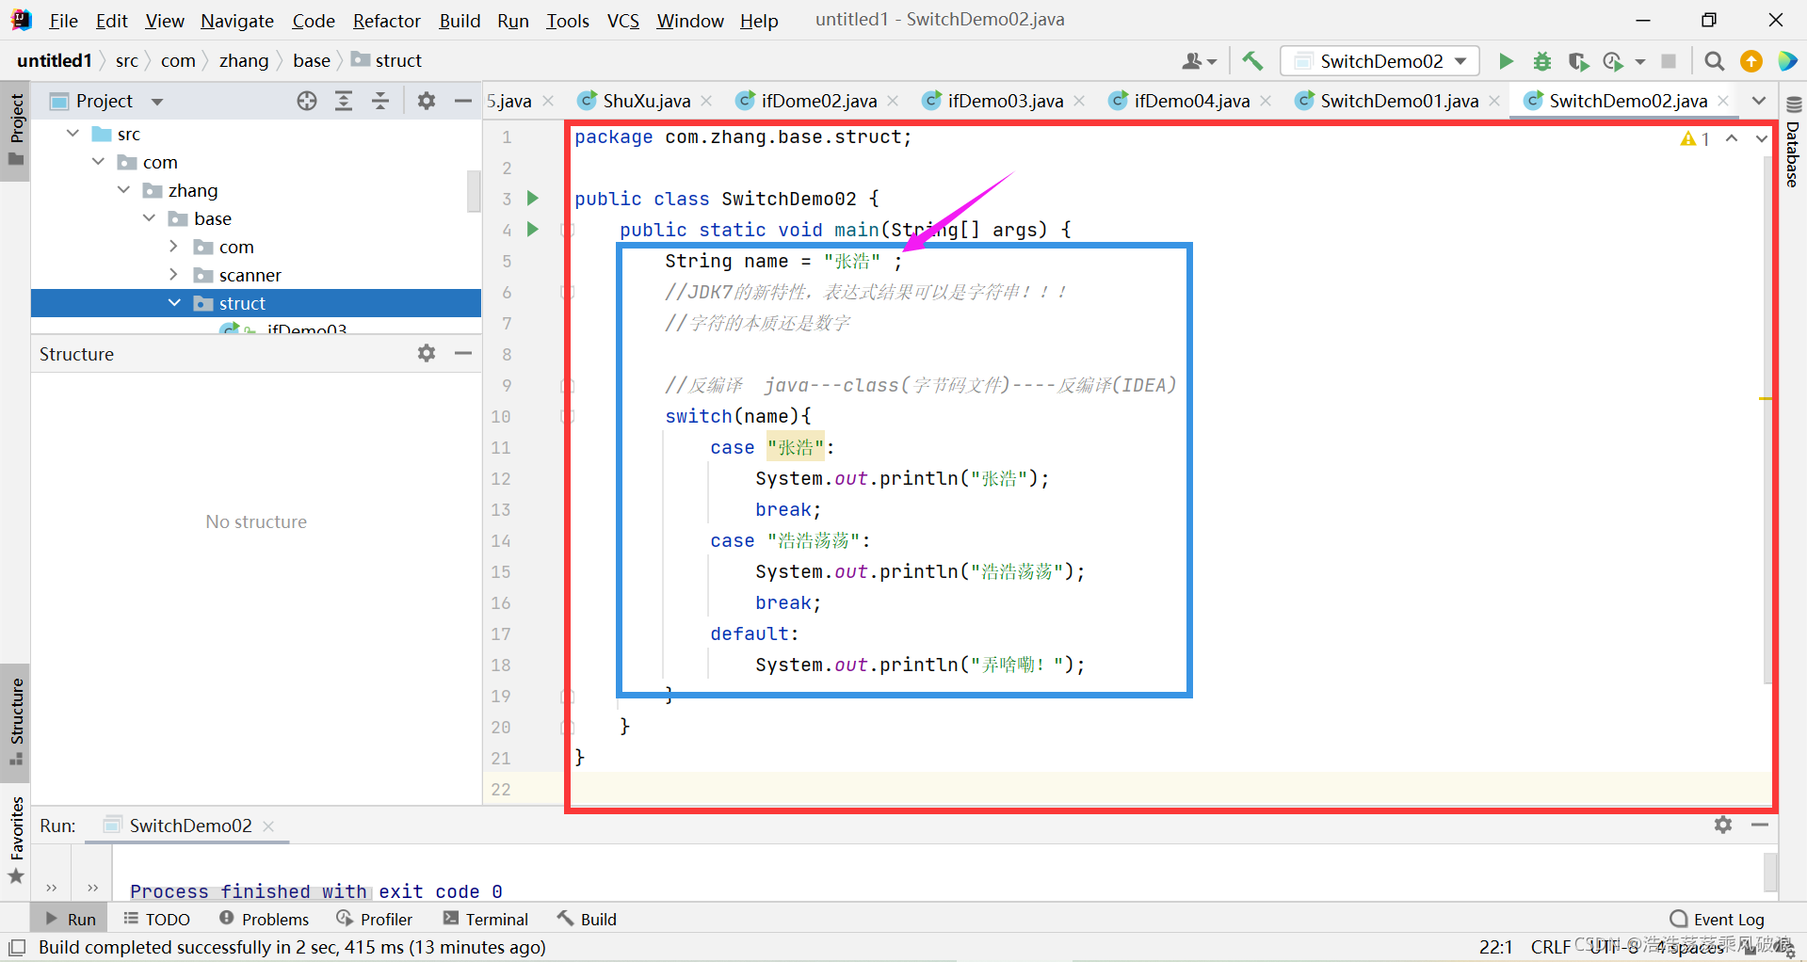Open the Problems tool window

264,919
